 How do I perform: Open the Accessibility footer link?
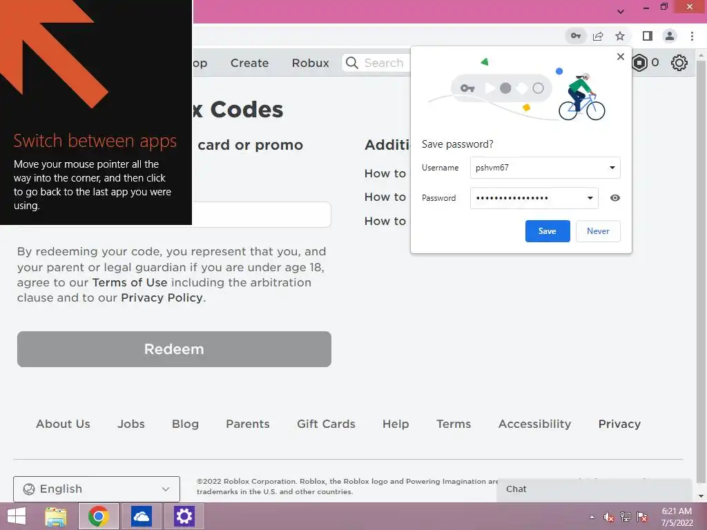[x=535, y=424]
